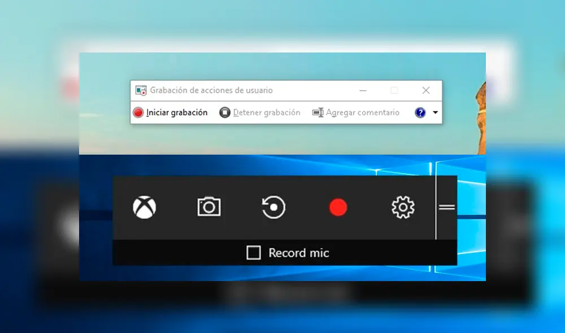Select Iniciar grabación in the toolbar
This screenshot has width=565, height=333.
click(x=171, y=112)
